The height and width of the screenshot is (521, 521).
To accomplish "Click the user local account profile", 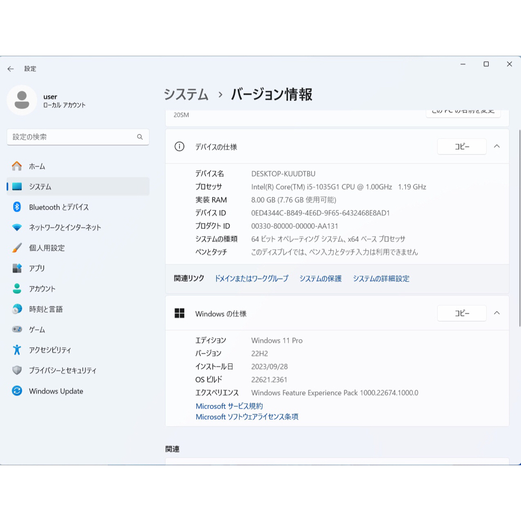I will pyautogui.click(x=46, y=100).
